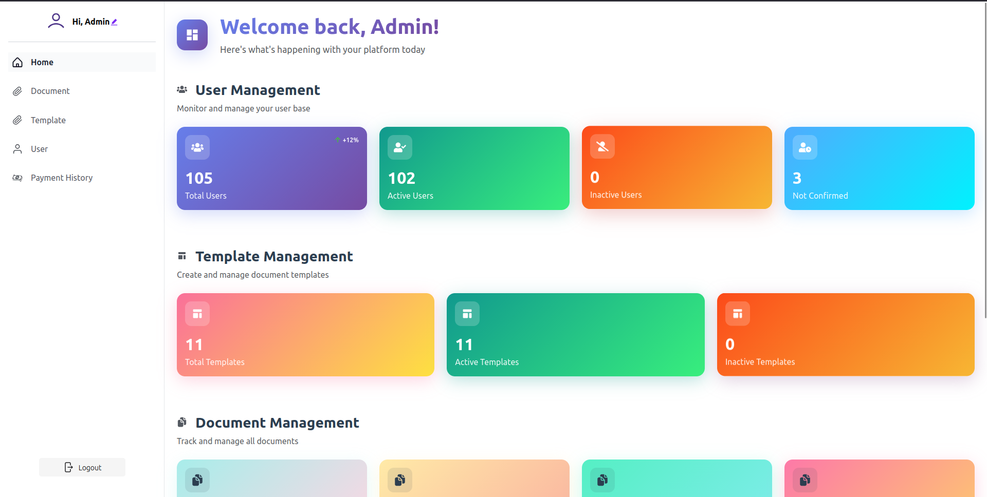Viewport: 987px width, 497px height.
Task: Click the layout icon on Total Templates card
Action: click(x=197, y=314)
